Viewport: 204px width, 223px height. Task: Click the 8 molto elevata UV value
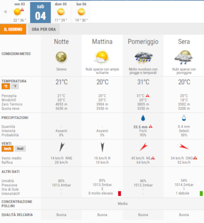(x=101, y=193)
